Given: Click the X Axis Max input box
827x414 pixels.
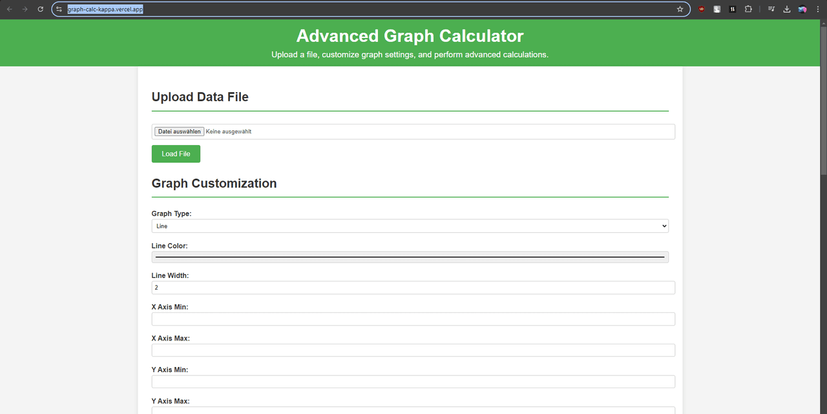Looking at the screenshot, I should click(413, 350).
